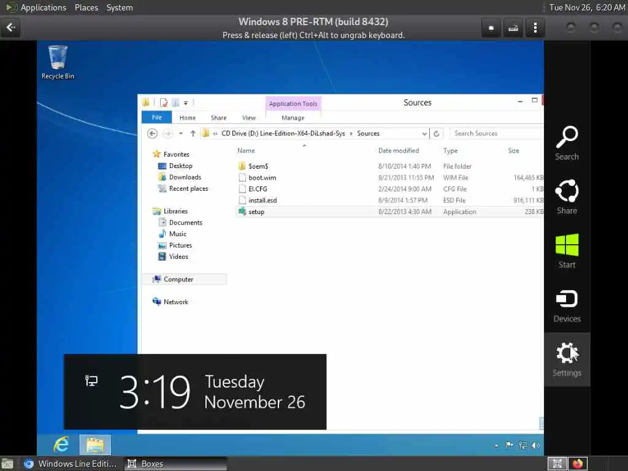Sort files by Type column

pyautogui.click(x=450, y=151)
